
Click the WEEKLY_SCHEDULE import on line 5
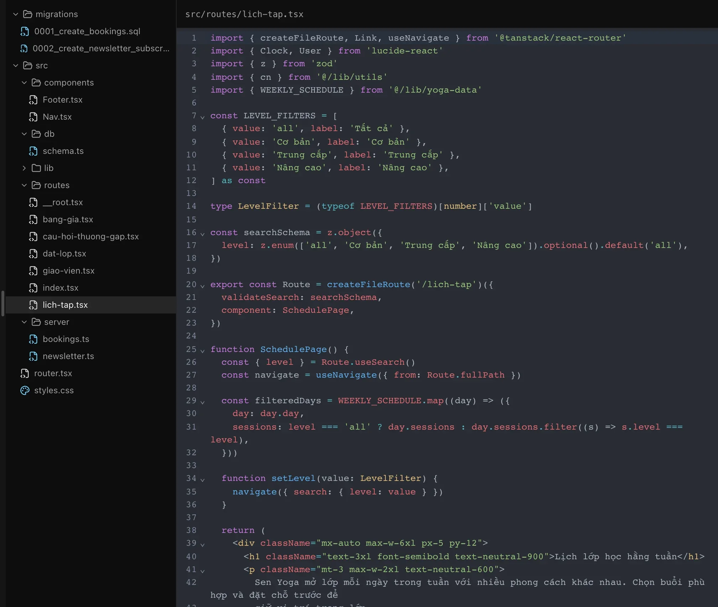click(302, 90)
